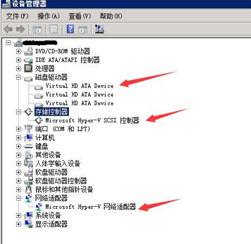This screenshot has height=244, width=251.
Task: Click the Back arrow toolbar icon
Action: tap(8, 29)
